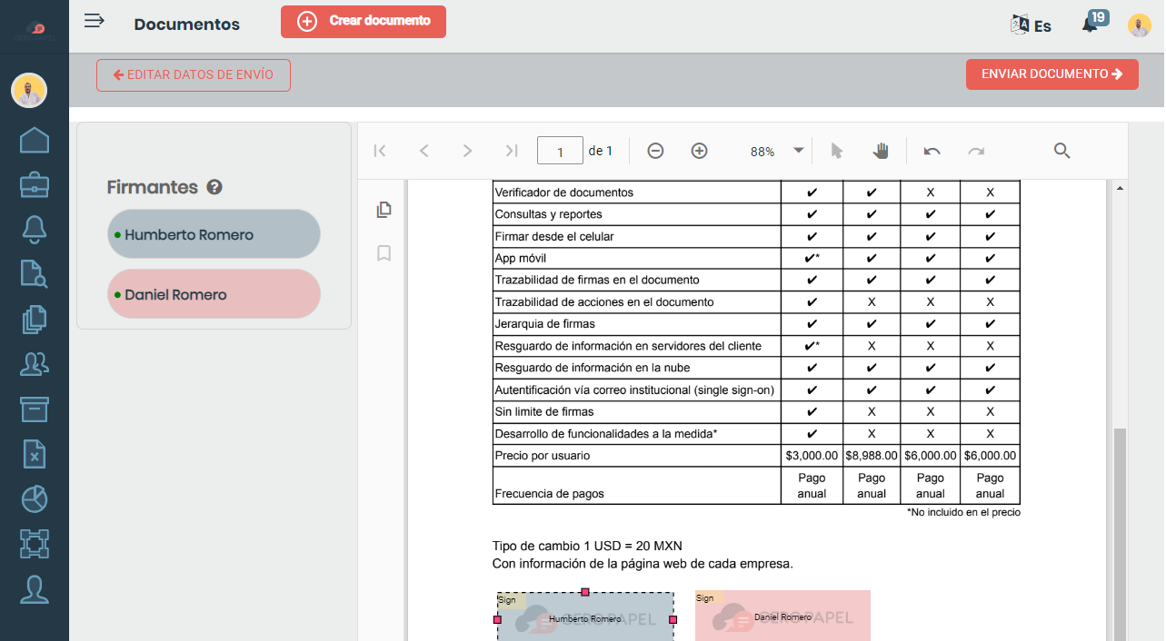Show page thumbnails panel icon

[x=384, y=210]
